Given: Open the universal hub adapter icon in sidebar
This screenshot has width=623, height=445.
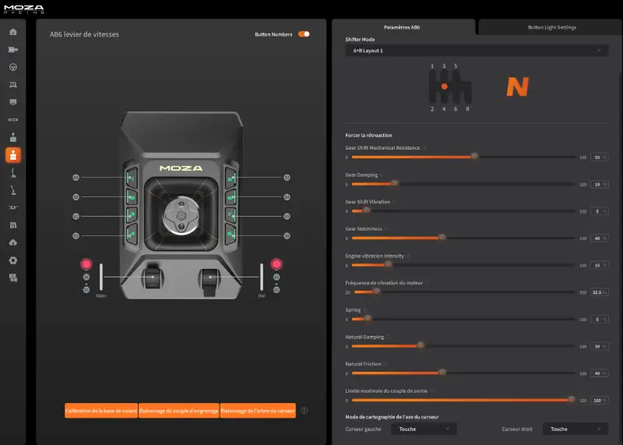Looking at the screenshot, I should tap(13, 207).
